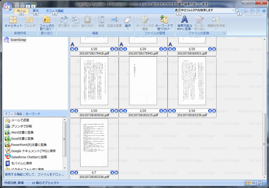
Task: Select the オフィス機能 panel tab
Action: pos(13,114)
